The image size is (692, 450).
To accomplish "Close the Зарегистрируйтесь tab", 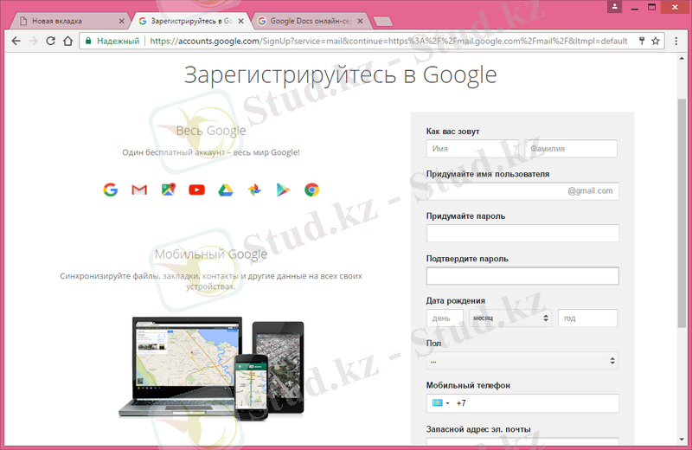I will (241, 21).
